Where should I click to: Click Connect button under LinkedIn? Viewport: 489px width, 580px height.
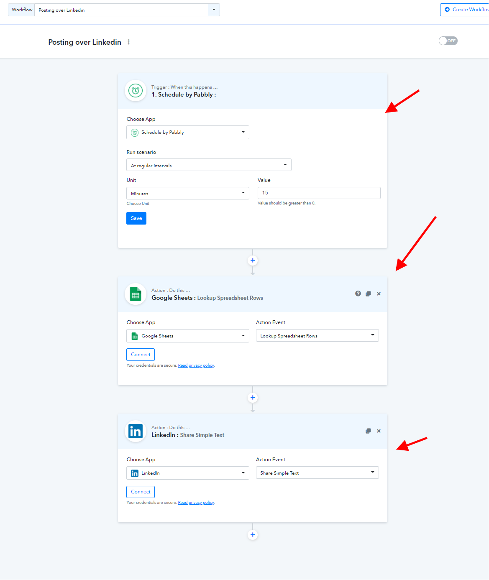point(141,492)
